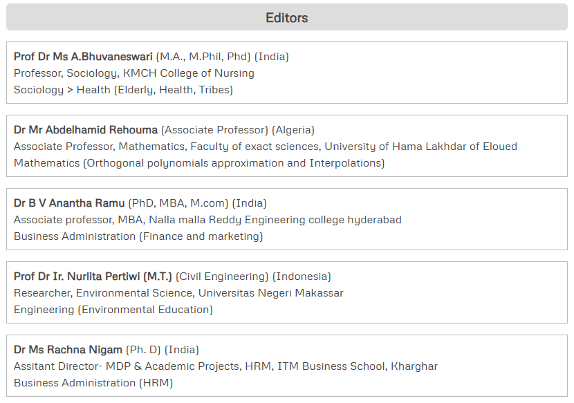574x403 pixels.
Task: Click the KMCH College of Nursing affiliation line
Action: coord(133,73)
